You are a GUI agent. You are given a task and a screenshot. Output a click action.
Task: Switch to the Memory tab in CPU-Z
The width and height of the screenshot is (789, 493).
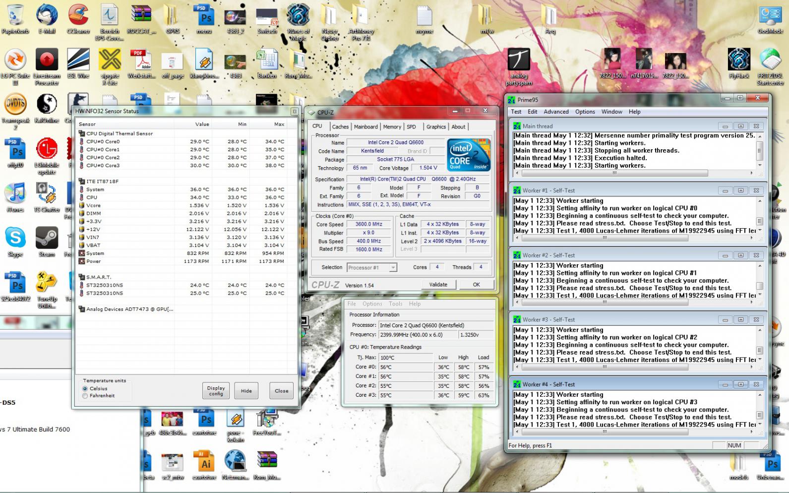(x=392, y=126)
